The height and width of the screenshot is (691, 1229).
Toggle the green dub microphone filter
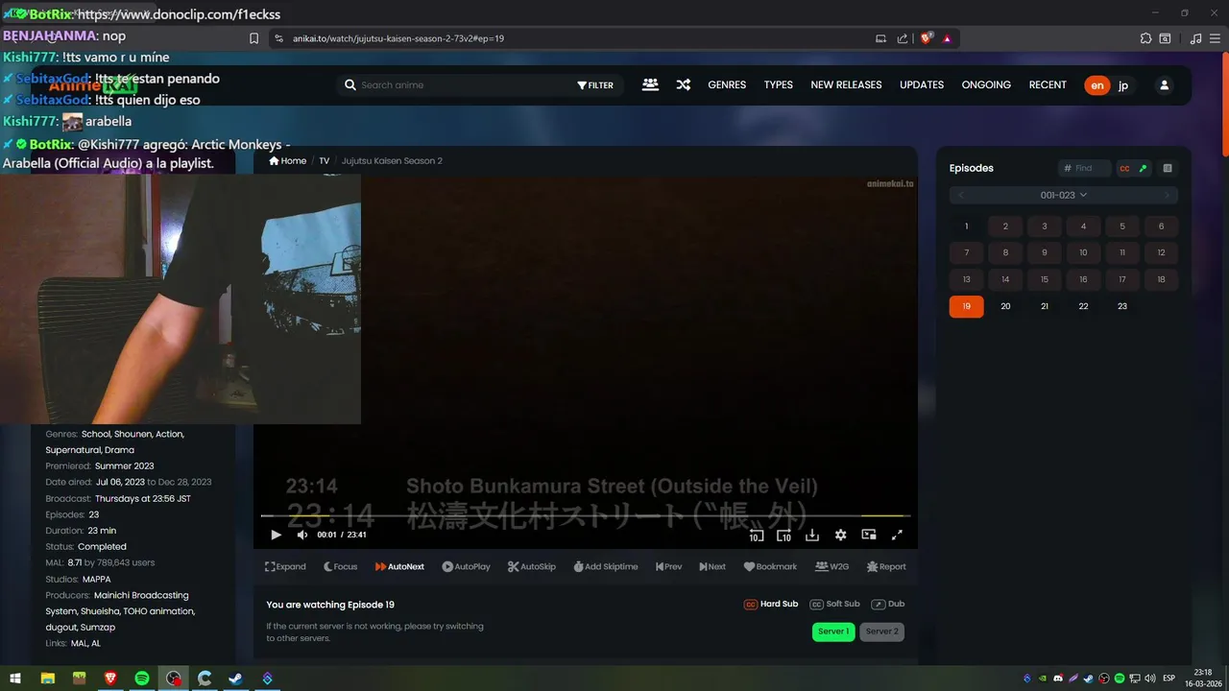pos(1143,168)
